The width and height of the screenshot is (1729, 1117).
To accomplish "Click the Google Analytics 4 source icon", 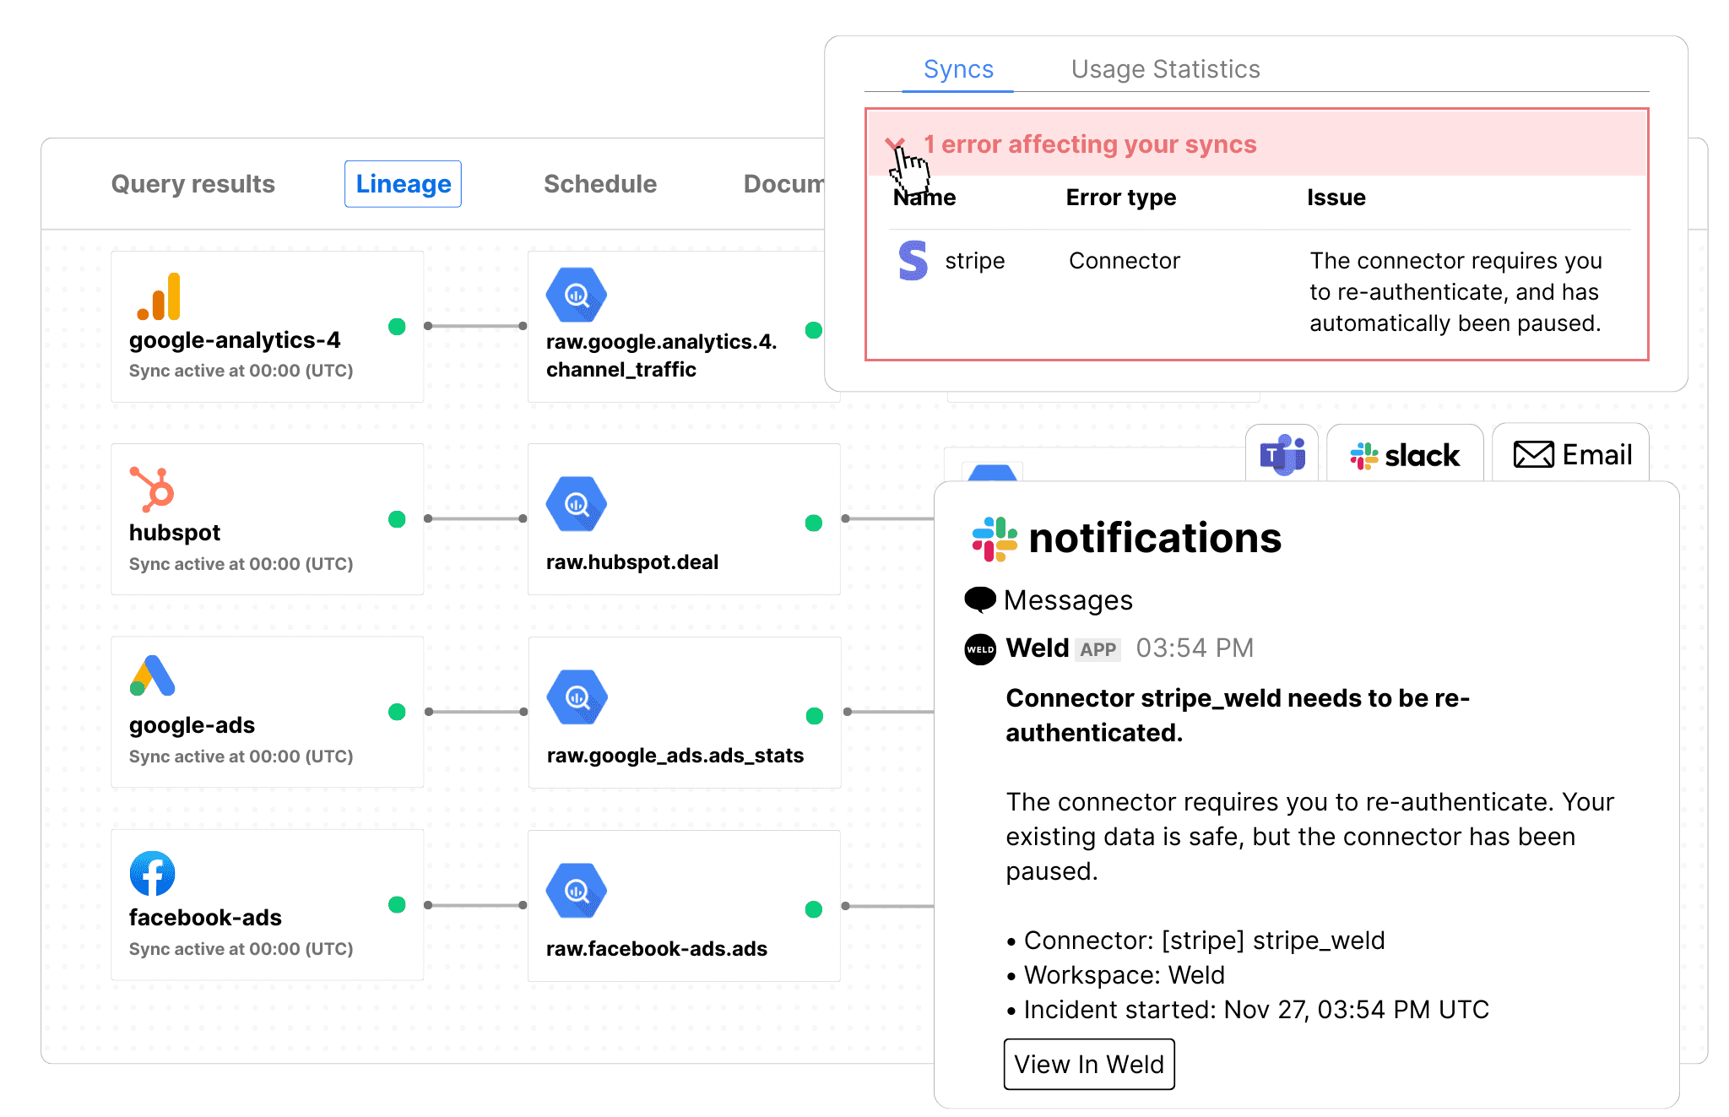I will [160, 296].
